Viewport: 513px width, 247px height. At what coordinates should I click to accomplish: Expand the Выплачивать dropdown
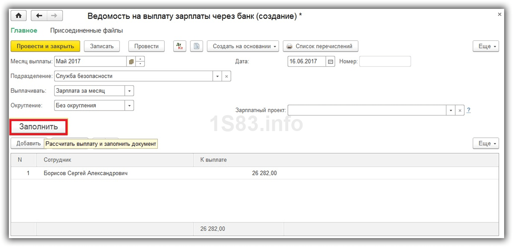coord(129,91)
